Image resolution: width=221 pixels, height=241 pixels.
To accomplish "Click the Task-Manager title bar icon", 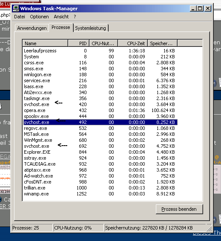I will click(16, 8).
